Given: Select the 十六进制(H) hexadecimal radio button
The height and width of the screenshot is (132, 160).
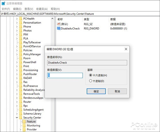Looking at the screenshot, I should (x=90, y=75).
